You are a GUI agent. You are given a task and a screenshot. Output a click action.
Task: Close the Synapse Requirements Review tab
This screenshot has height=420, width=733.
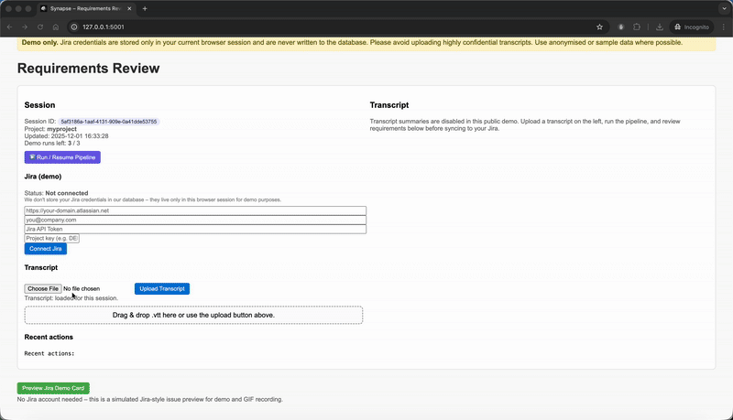129,8
